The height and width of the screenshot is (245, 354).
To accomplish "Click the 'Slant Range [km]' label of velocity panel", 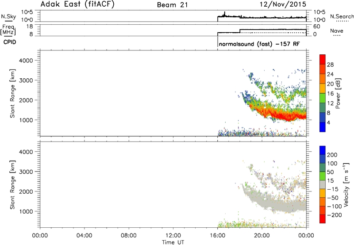I will click(12, 184).
